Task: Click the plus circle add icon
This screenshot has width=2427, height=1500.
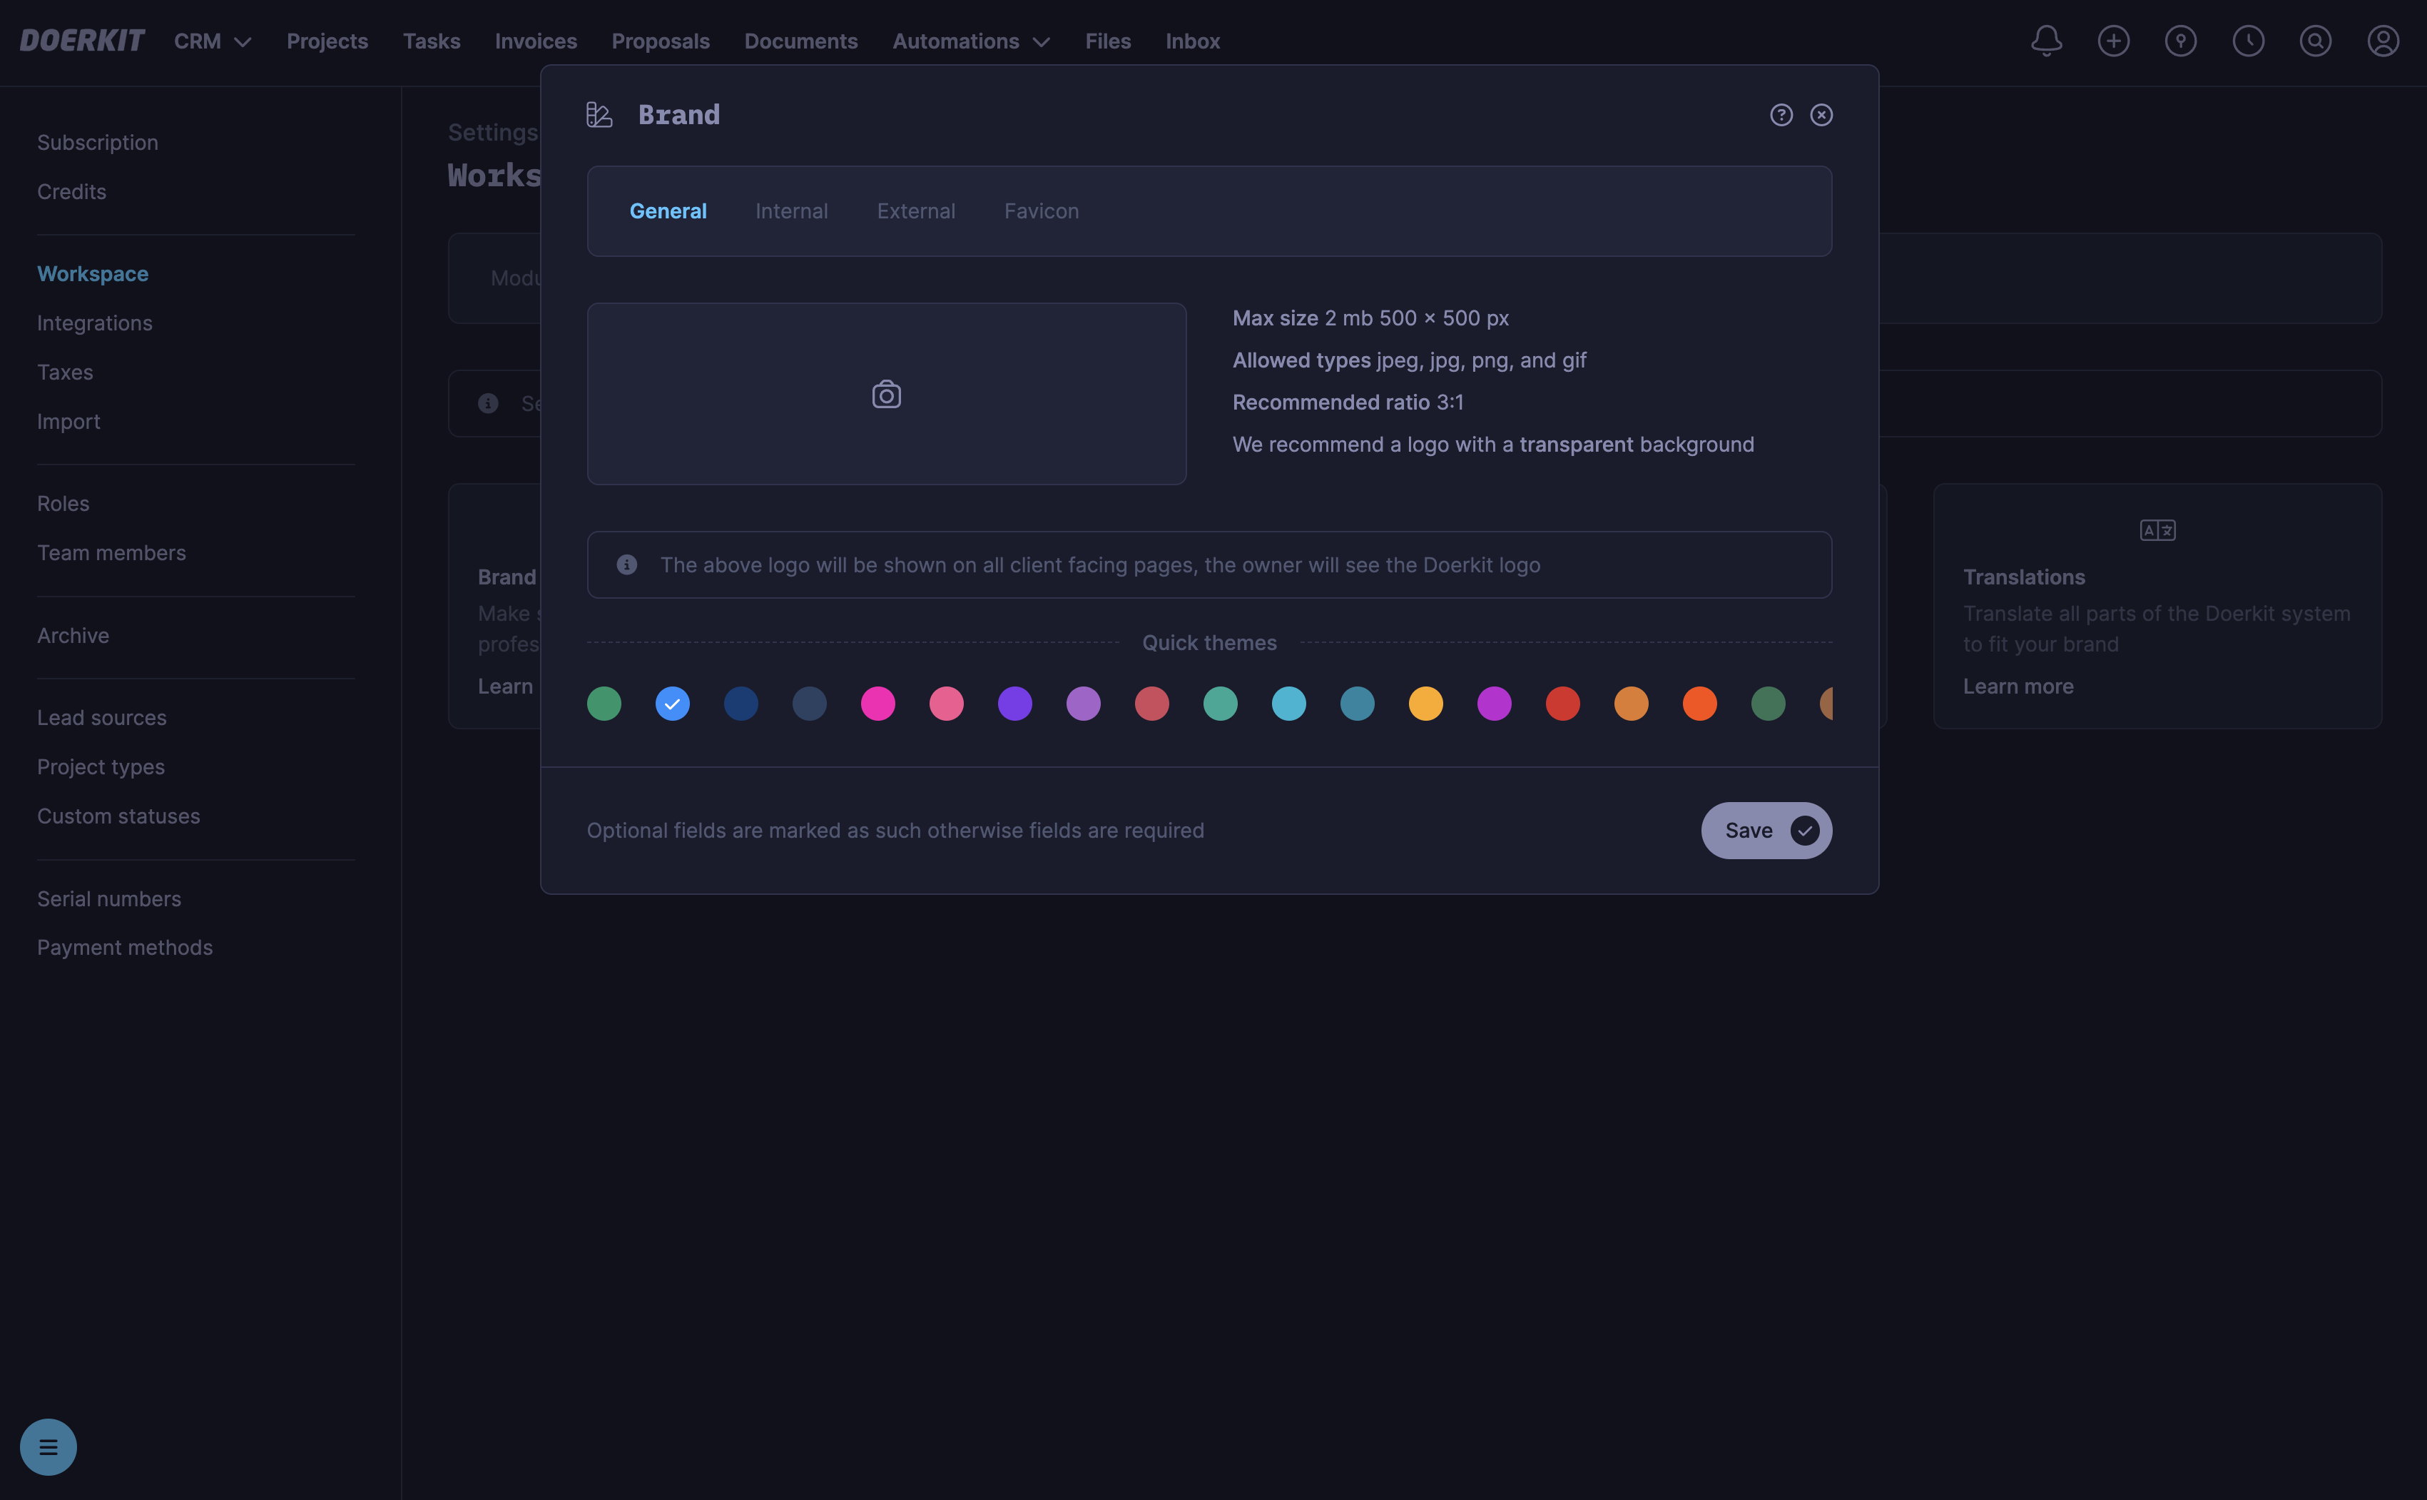Action: click(x=2112, y=41)
